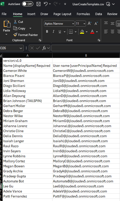This screenshot has width=120, height=201.
Task: Expand the chevron next to the file name
Action: [x=113, y=4]
